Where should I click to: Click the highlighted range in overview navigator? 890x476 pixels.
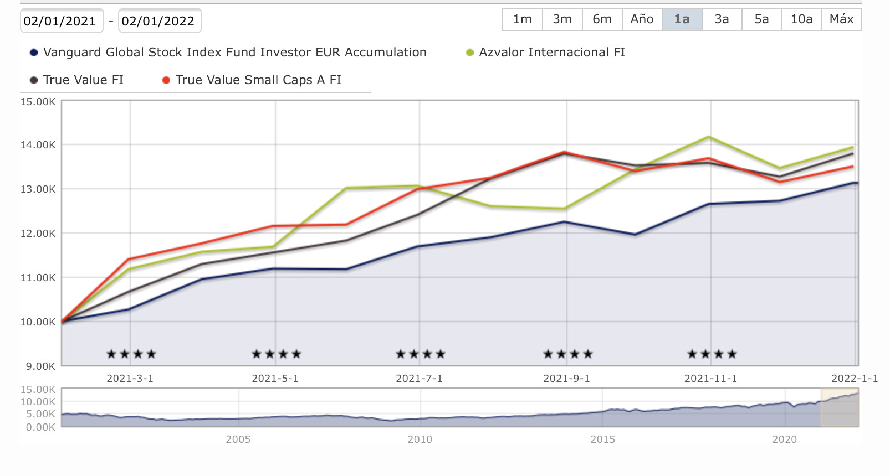839,407
